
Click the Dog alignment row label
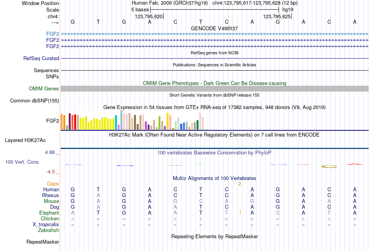point(55,207)
